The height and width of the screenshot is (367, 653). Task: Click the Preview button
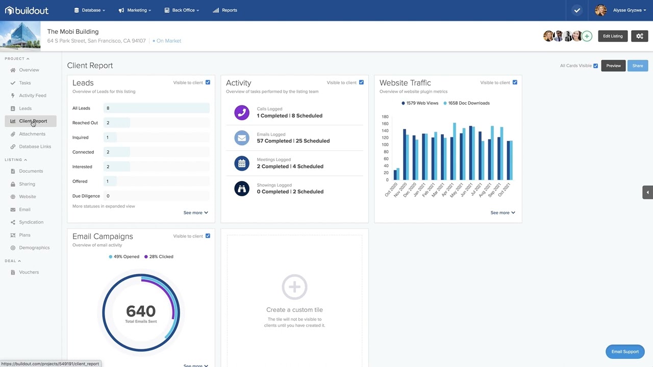[x=613, y=66]
